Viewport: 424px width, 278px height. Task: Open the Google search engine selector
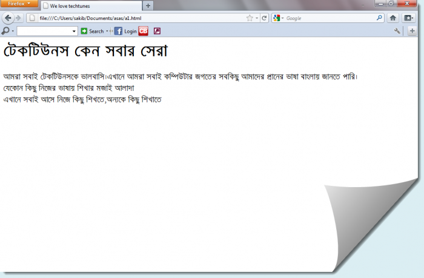point(278,18)
